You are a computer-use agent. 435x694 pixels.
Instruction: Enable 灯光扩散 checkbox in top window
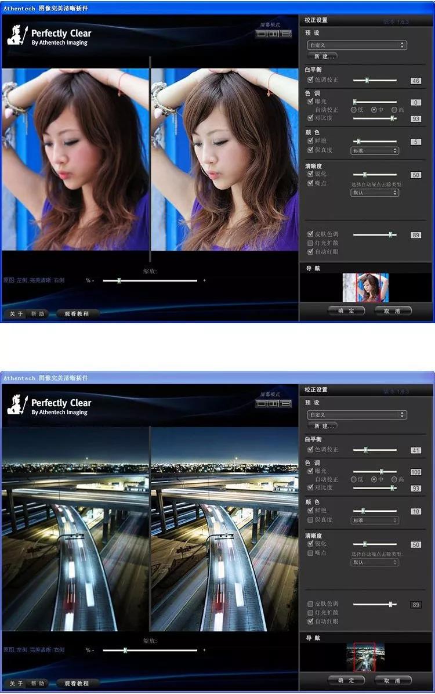310,243
